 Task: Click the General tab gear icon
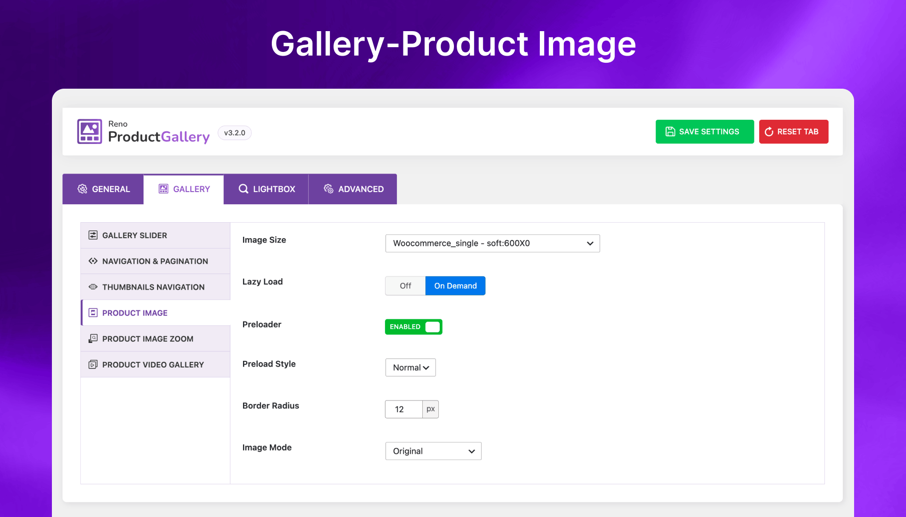pos(82,189)
